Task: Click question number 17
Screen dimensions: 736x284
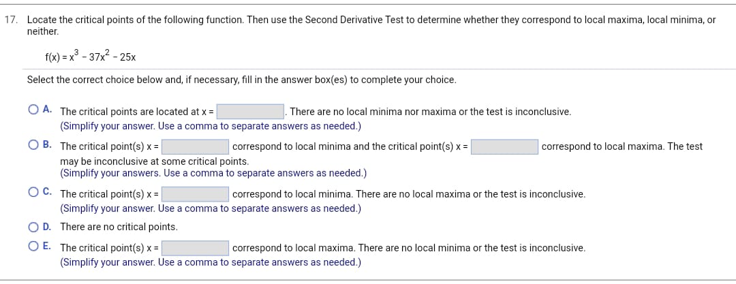Action: coord(12,20)
